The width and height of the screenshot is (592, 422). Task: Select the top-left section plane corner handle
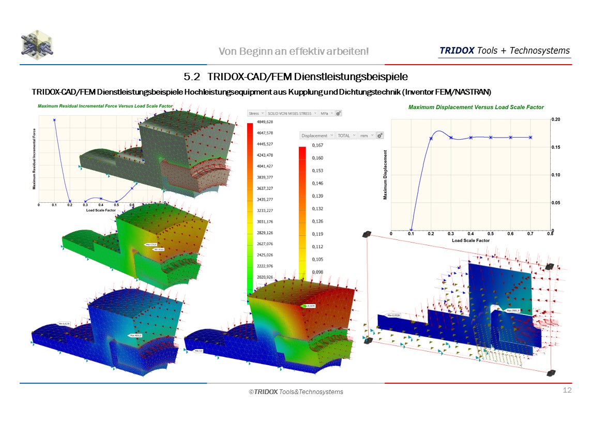pyautogui.click(x=367, y=235)
